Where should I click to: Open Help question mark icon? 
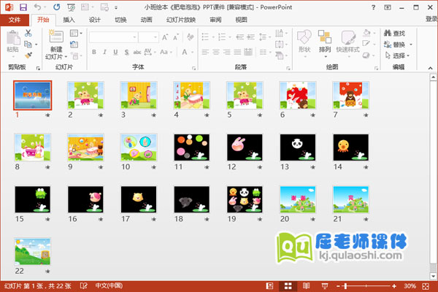coord(374,7)
